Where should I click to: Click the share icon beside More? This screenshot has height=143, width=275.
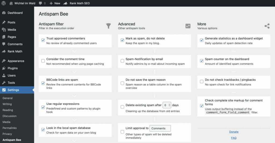pyautogui.click(x=267, y=26)
